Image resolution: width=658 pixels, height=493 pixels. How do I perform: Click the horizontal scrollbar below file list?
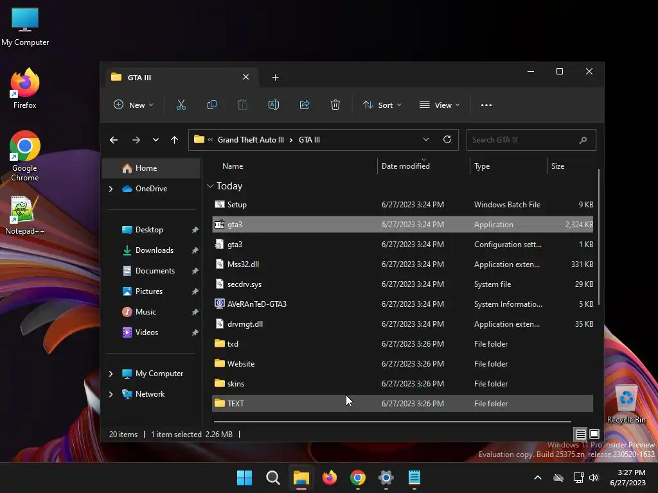[392, 422]
